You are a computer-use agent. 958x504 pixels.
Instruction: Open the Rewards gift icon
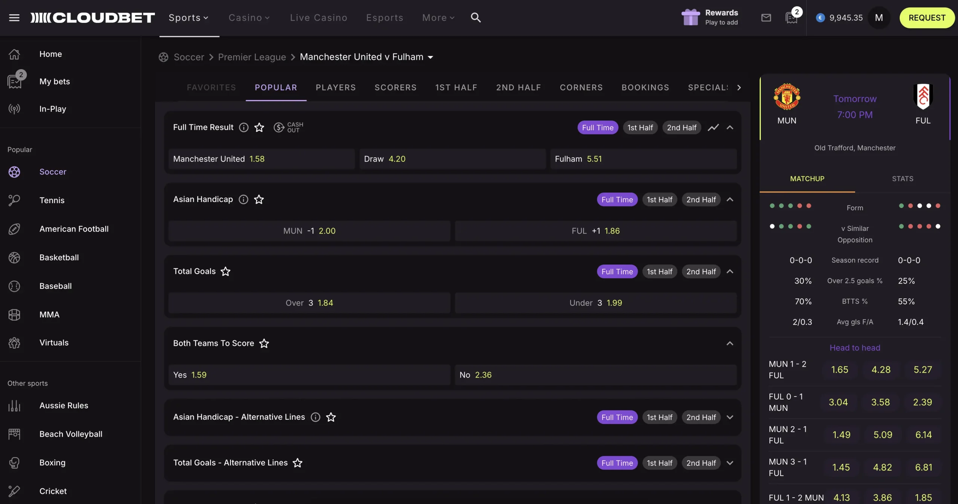[x=690, y=17]
